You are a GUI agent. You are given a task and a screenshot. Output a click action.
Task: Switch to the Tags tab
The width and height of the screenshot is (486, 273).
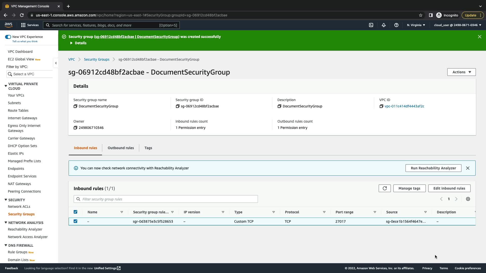pyautogui.click(x=148, y=148)
